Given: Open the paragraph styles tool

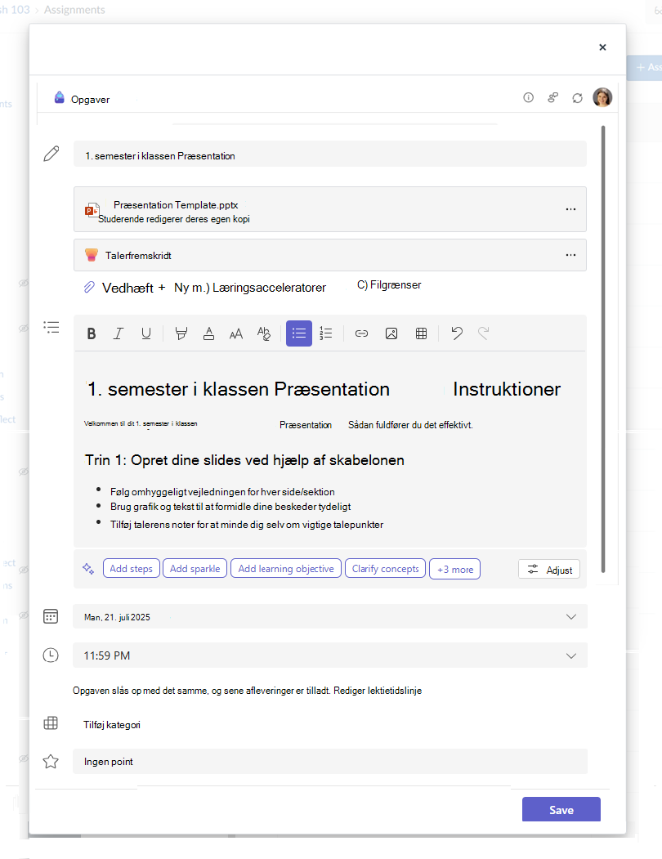Looking at the screenshot, I should tap(264, 333).
